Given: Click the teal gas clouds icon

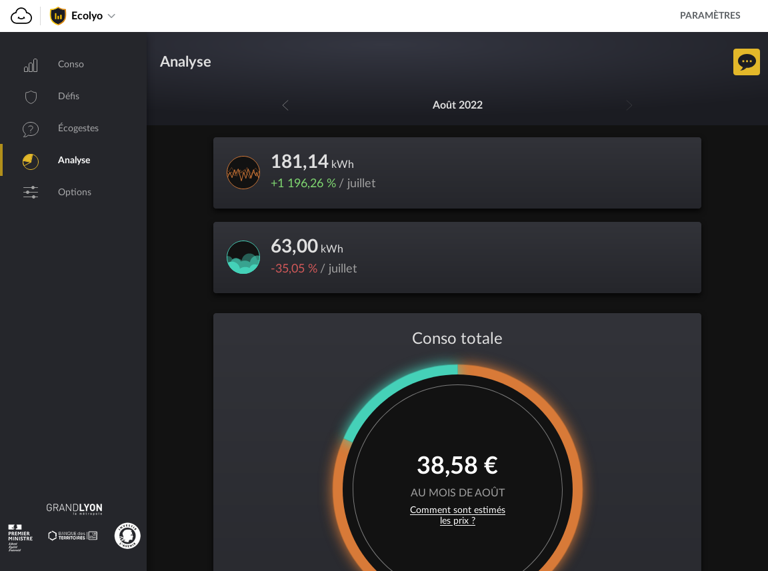Looking at the screenshot, I should pos(243,257).
